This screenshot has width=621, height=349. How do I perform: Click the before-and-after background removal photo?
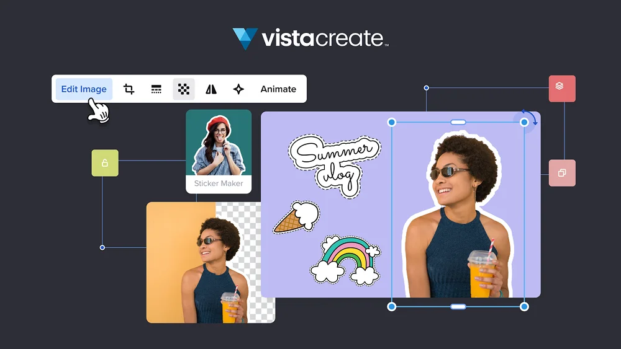click(211, 262)
